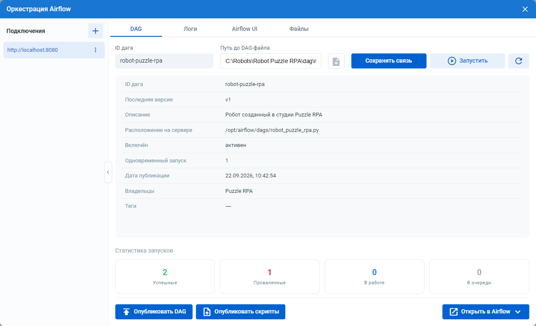Open the Проваленные runs card
Viewport: 536px width, 326px height.
[x=269, y=276]
